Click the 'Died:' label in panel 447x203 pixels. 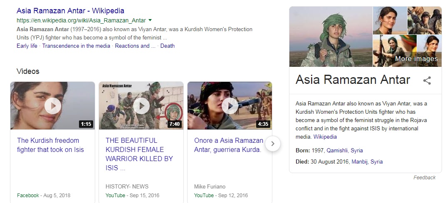tap(302, 162)
